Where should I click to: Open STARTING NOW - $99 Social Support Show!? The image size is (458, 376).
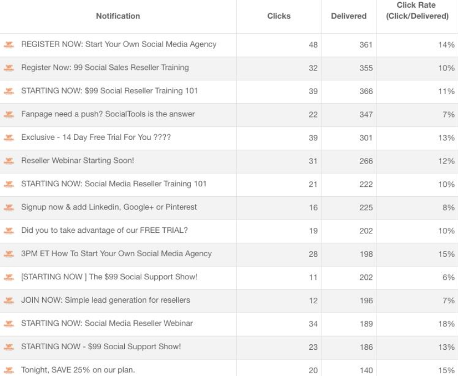[x=101, y=346]
